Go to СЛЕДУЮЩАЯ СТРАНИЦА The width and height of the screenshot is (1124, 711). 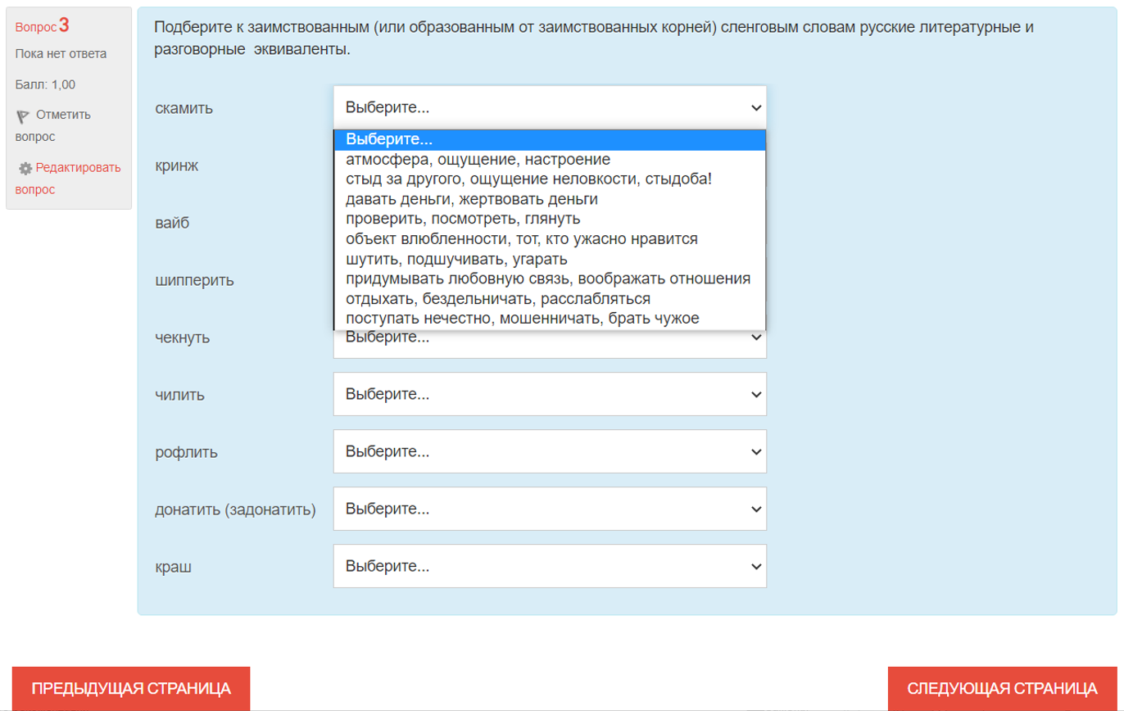1002,688
